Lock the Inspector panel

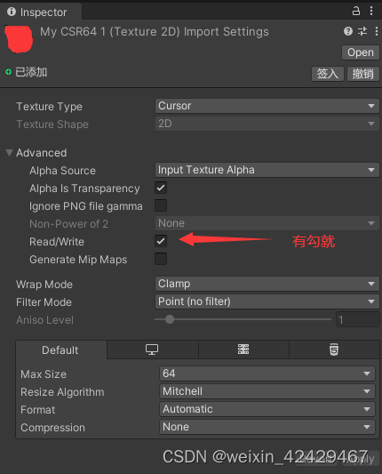356,12
